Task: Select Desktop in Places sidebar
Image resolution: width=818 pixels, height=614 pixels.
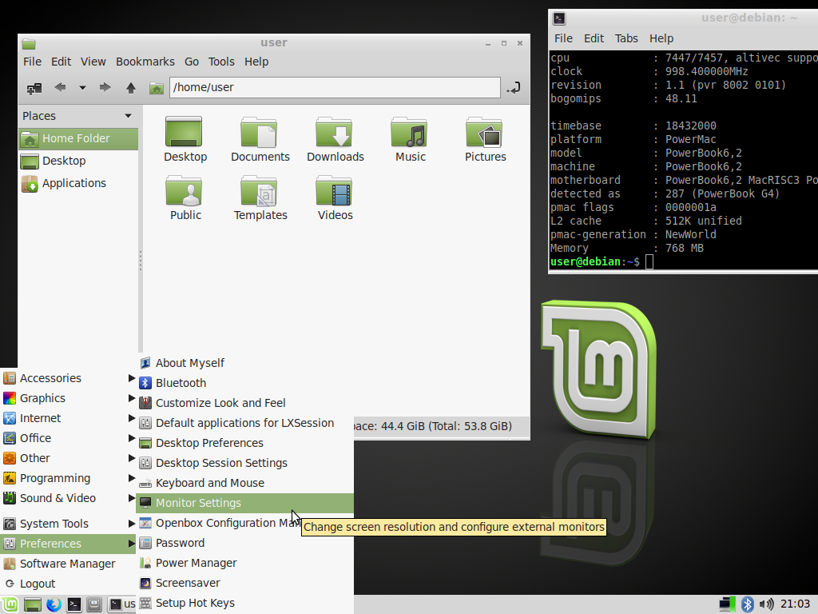Action: [78, 161]
